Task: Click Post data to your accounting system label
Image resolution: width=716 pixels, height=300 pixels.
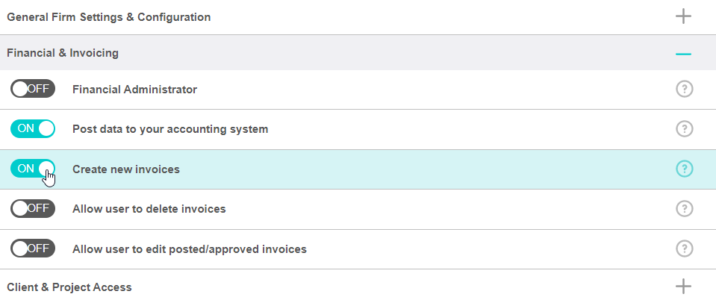Action: point(170,129)
